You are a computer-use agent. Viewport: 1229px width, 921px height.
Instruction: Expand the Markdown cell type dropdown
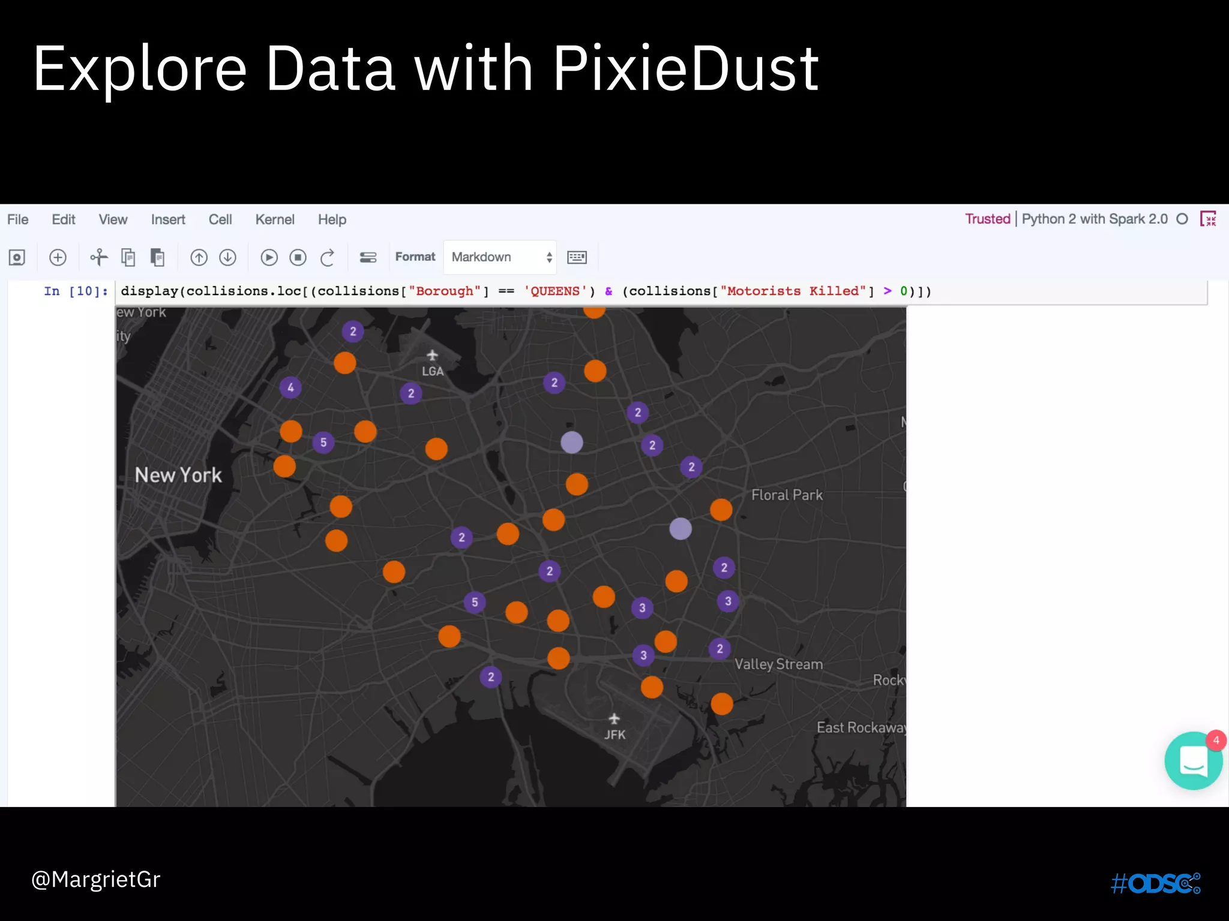[x=500, y=257]
